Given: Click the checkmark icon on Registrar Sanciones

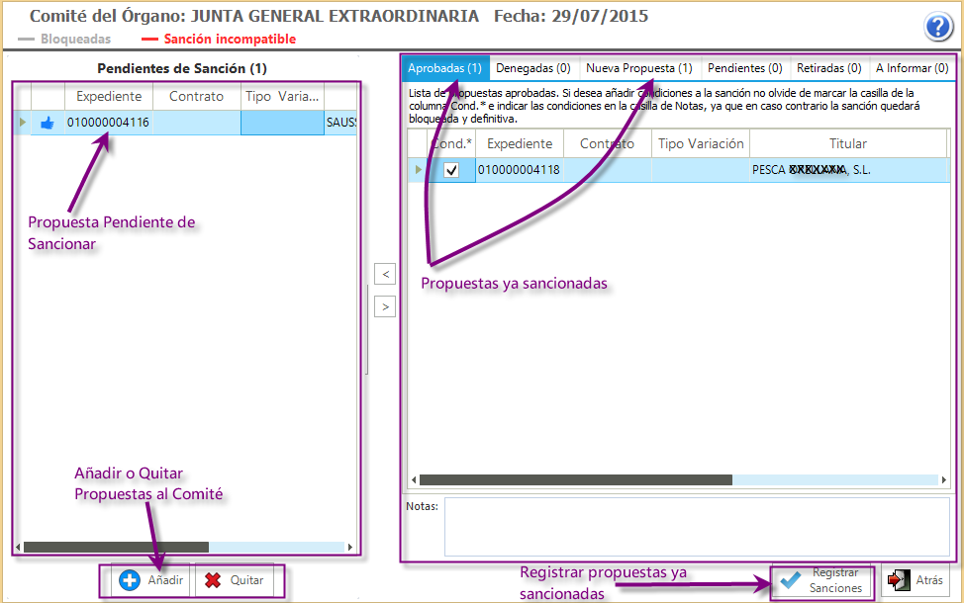Looking at the screenshot, I should (x=790, y=580).
